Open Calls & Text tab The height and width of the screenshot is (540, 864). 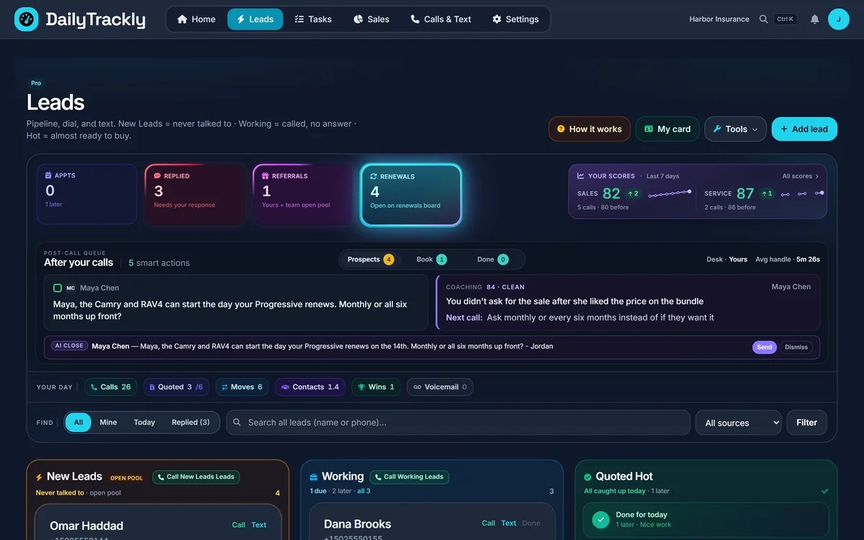[441, 19]
